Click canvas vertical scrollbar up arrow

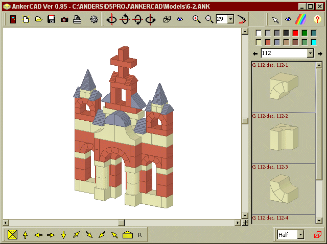click(245, 32)
